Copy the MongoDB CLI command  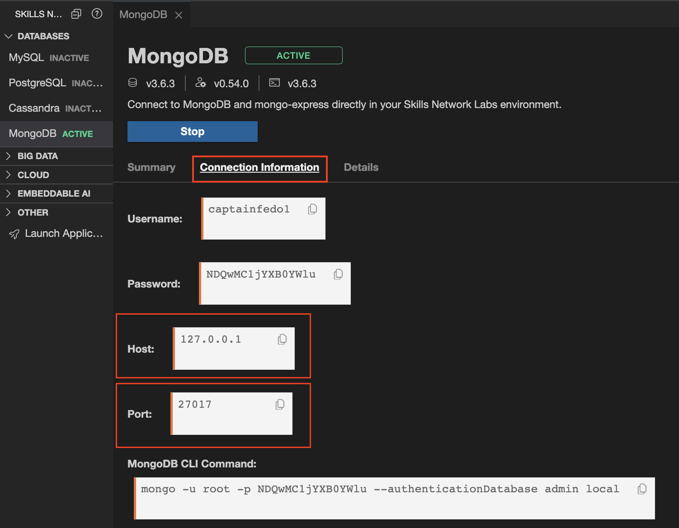click(x=642, y=489)
